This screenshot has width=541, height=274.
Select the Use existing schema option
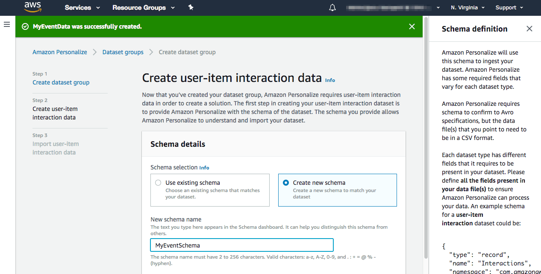click(x=158, y=182)
